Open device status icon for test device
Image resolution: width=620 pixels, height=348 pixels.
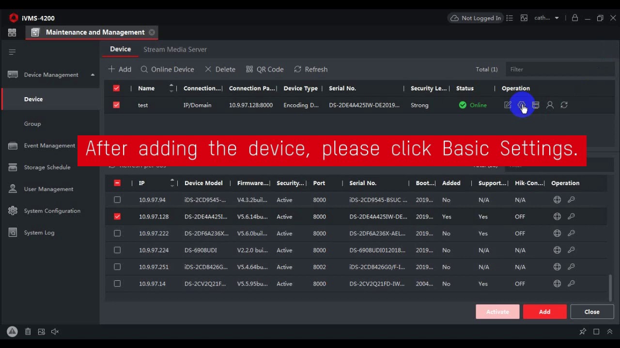pos(536,105)
